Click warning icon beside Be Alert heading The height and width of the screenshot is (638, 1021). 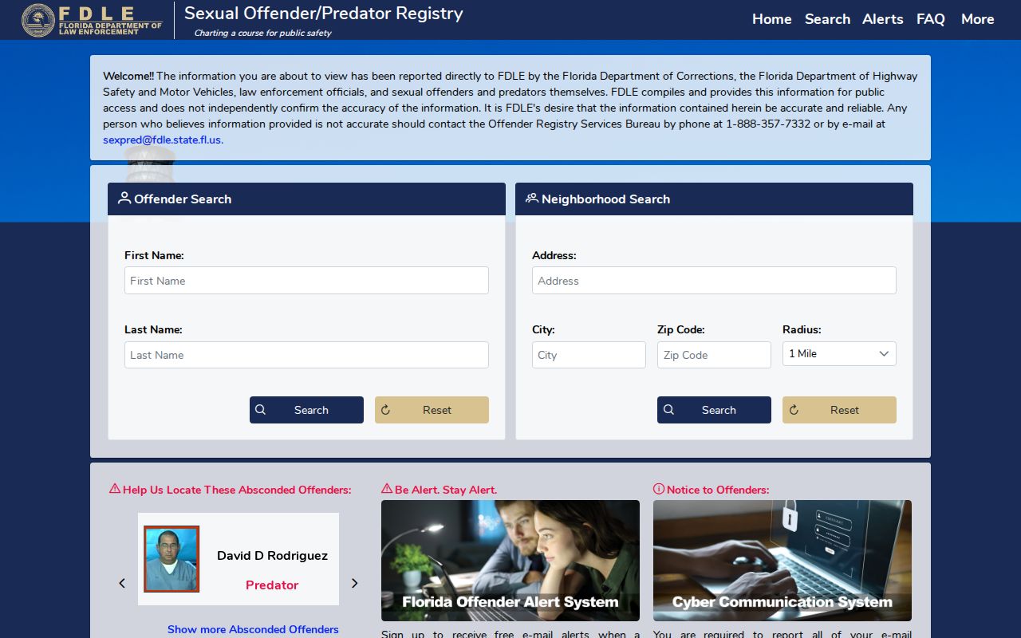pyautogui.click(x=387, y=489)
